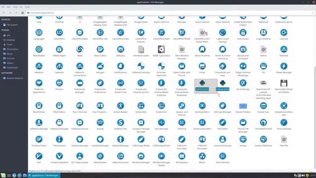
Task: Click the location path field /usr/share/applications/
Action: 170,13
